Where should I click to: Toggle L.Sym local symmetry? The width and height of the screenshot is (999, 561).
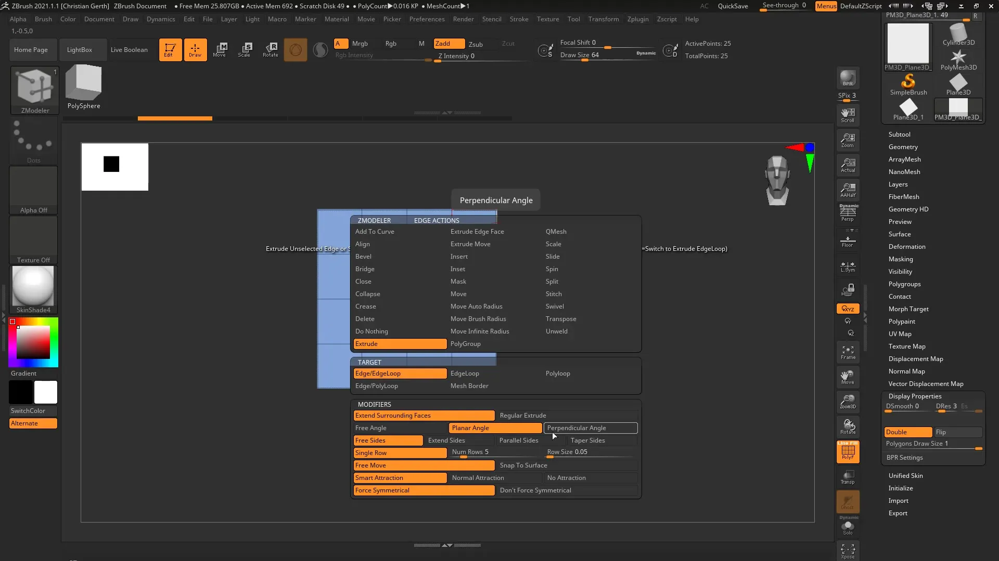pyautogui.click(x=848, y=266)
